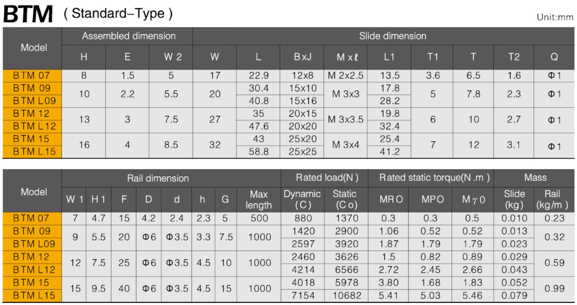The image size is (577, 305).
Task: Click the Unit:mm label
Action: [x=555, y=18]
